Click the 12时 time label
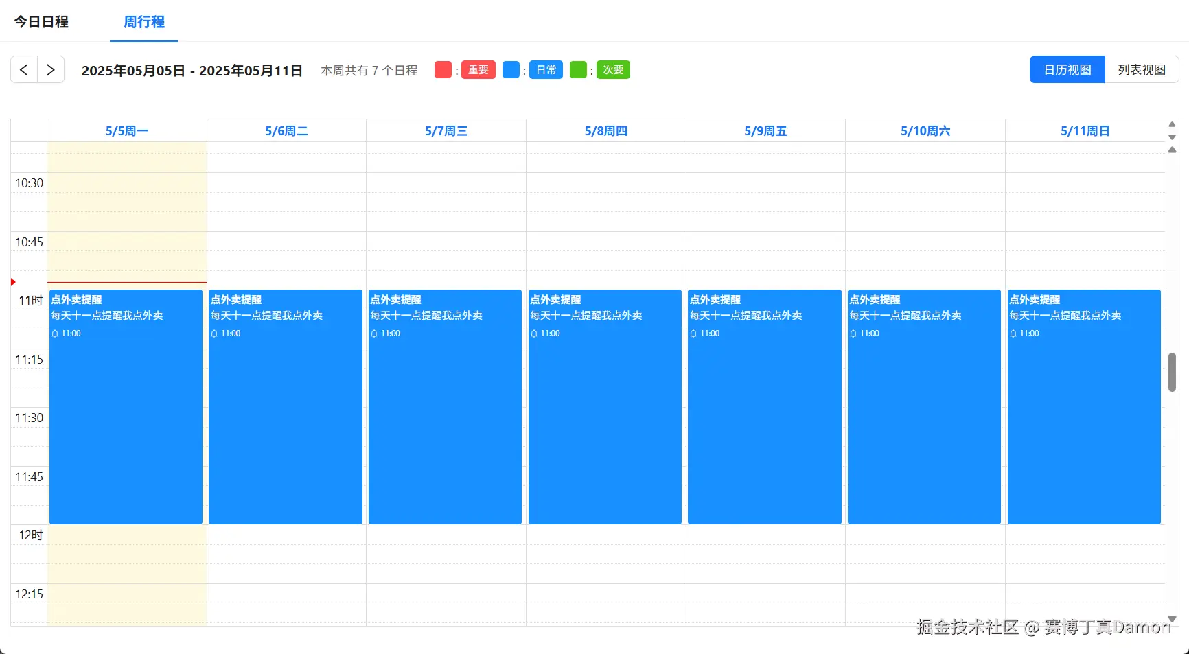Viewport: 1189px width, 654px height. click(x=31, y=535)
